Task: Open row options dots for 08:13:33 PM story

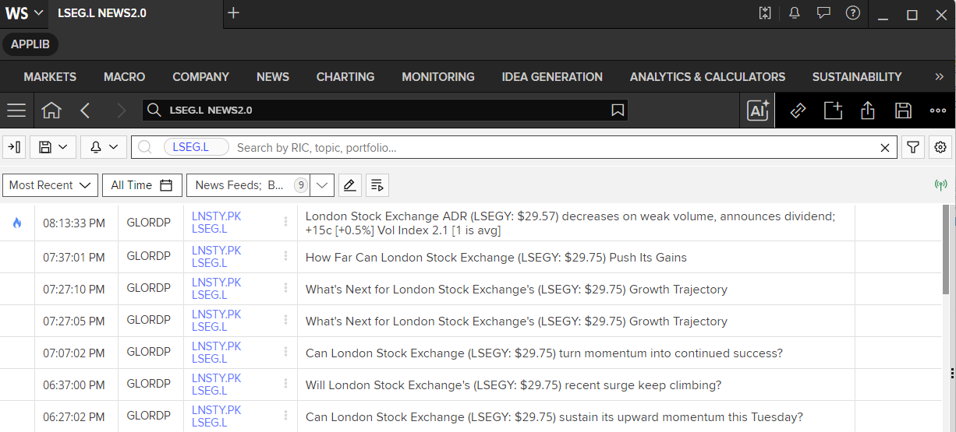Action: (285, 223)
